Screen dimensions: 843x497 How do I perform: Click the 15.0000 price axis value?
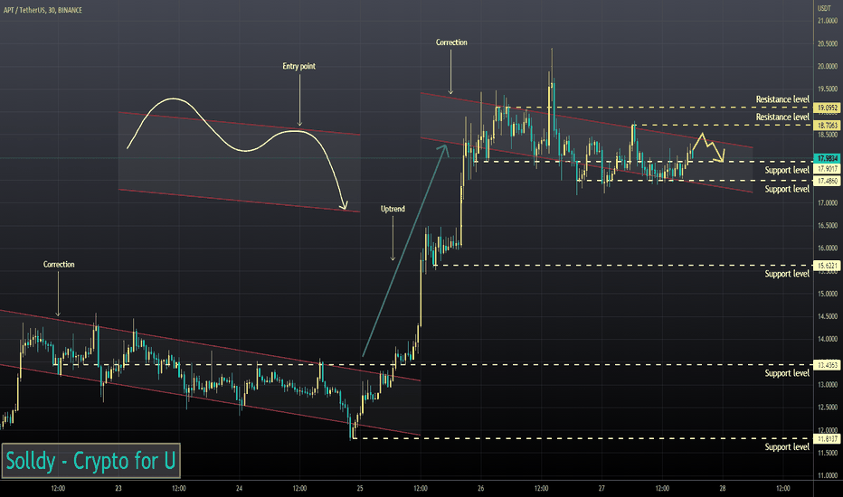click(x=828, y=294)
